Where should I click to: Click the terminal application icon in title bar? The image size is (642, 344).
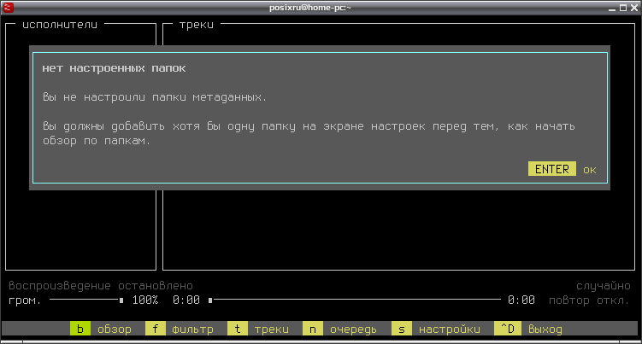[8, 8]
